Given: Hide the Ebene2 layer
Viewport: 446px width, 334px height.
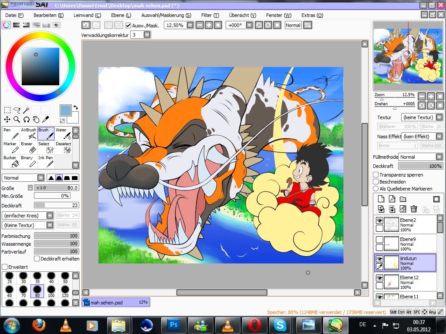Looking at the screenshot, I should pyautogui.click(x=379, y=220).
